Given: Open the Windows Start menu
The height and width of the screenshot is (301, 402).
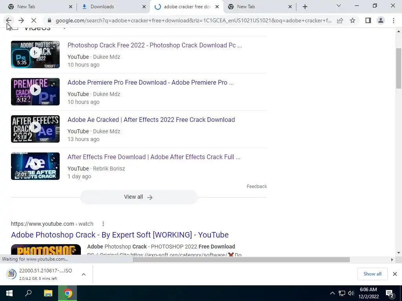Looking at the screenshot, I should (9, 293).
